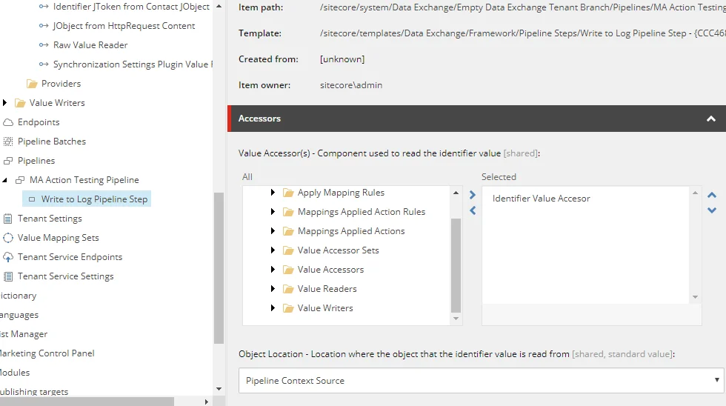The width and height of the screenshot is (726, 406).
Task: Click the Value Writers folder icon in the content tree
Action: (x=20, y=103)
